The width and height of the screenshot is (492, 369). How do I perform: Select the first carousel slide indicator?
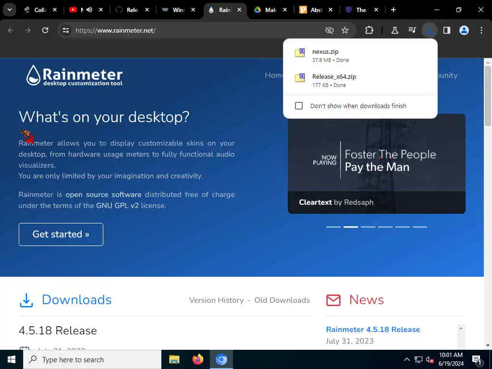(x=333, y=227)
